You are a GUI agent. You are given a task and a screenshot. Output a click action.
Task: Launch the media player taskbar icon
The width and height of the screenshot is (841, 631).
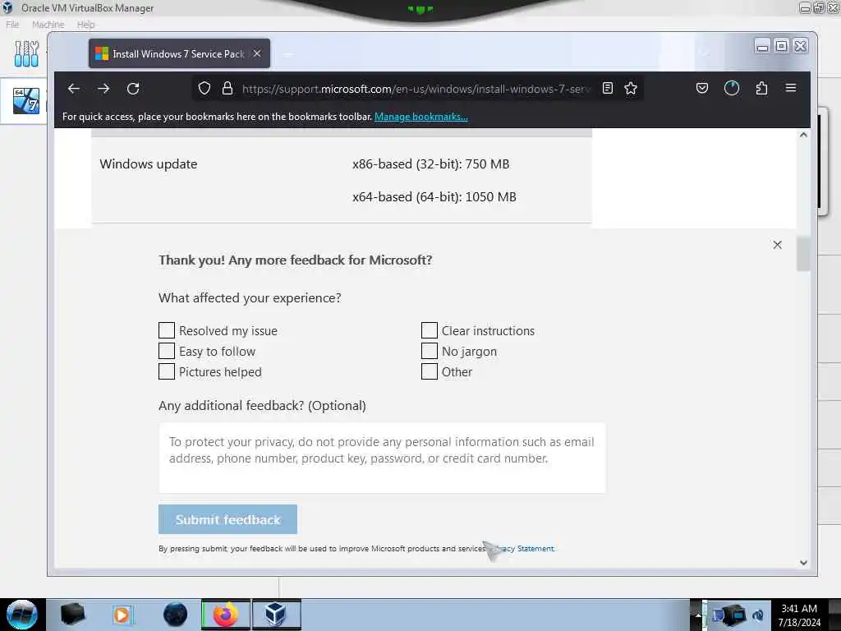click(122, 615)
